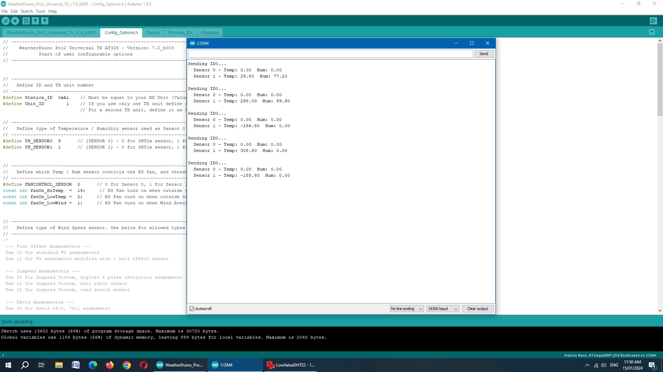
Task: Toggle the Autoscroll checkbox
Action: pyautogui.click(x=192, y=309)
